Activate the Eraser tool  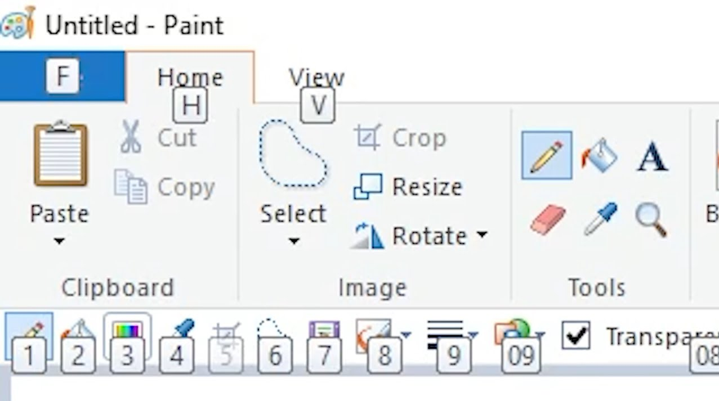pyautogui.click(x=547, y=219)
